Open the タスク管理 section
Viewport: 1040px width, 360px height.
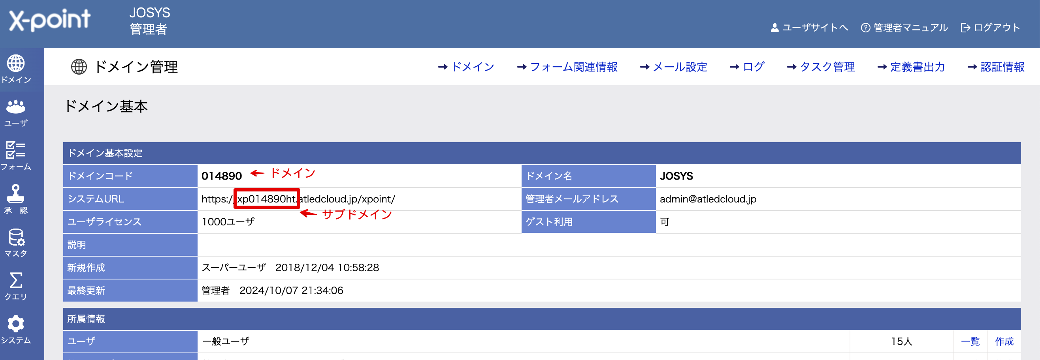click(x=821, y=67)
